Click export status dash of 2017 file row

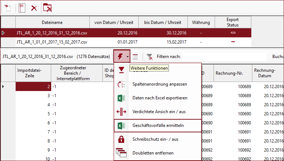(233, 42)
